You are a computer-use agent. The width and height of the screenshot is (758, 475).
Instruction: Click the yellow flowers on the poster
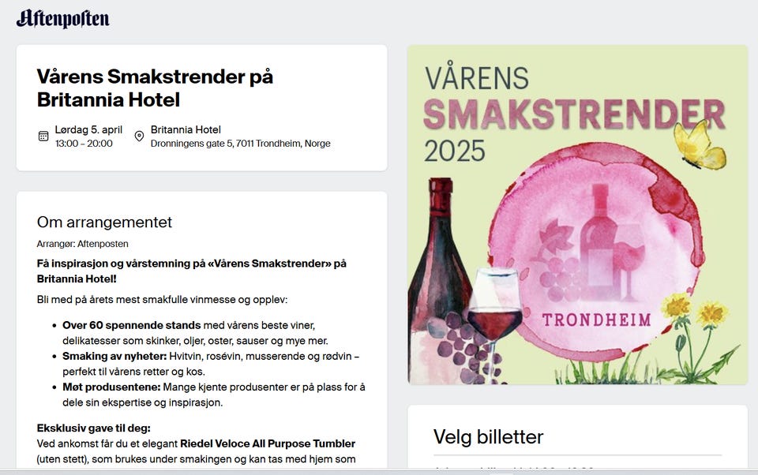(693, 312)
